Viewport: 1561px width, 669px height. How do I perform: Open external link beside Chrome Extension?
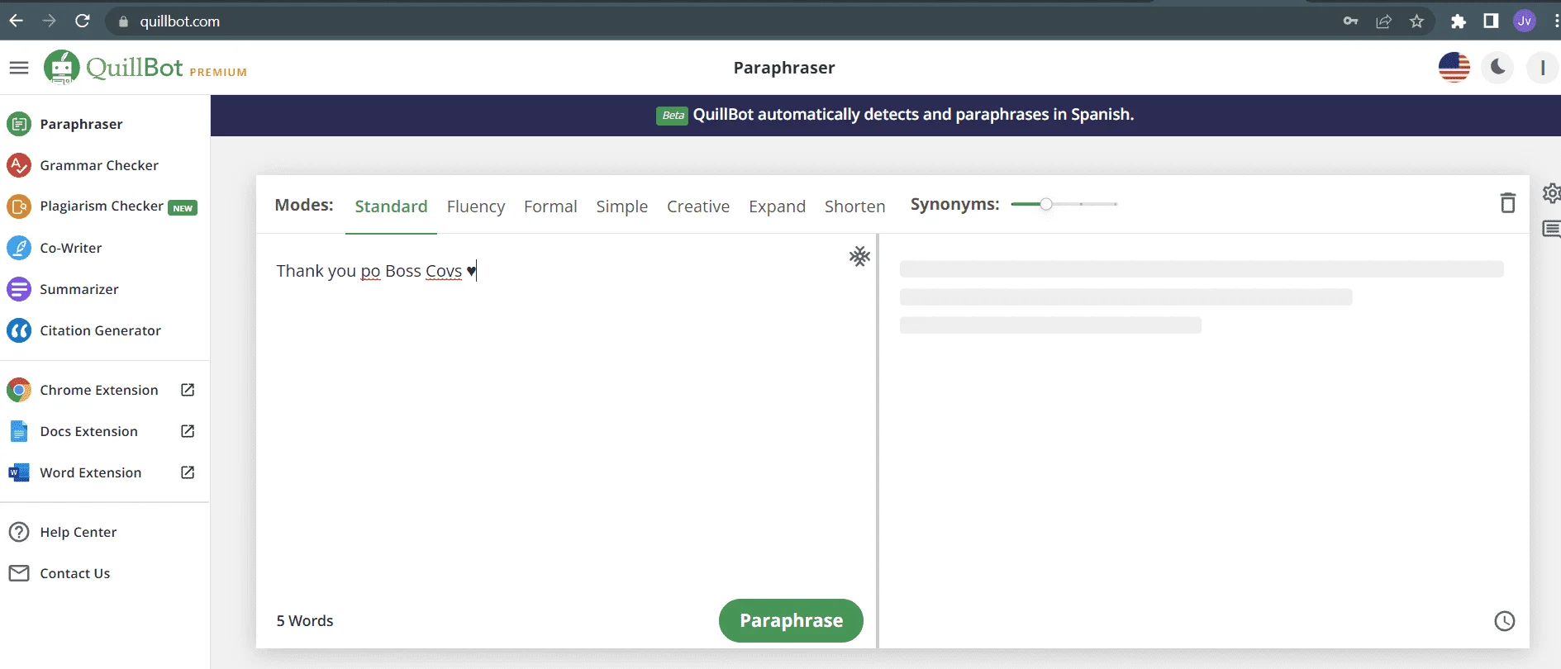click(188, 390)
